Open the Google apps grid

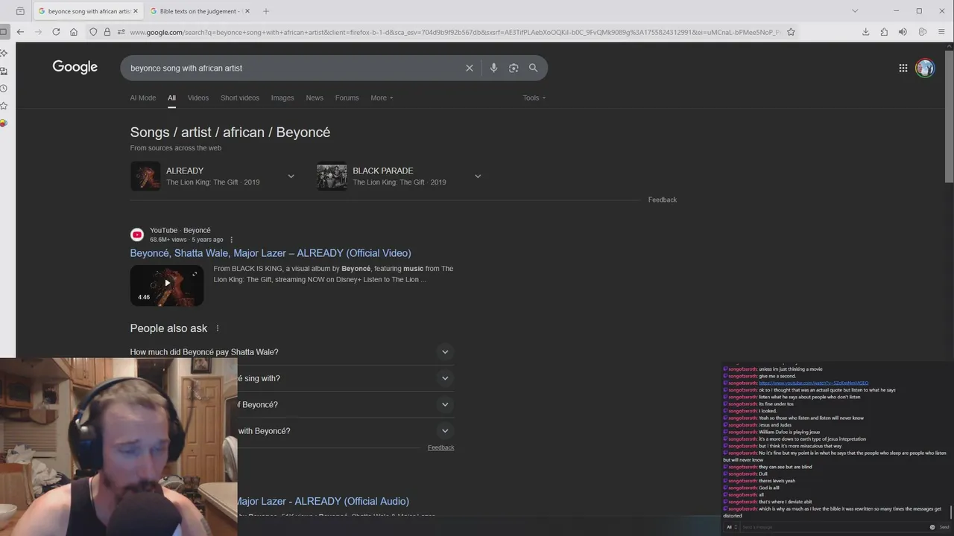tap(903, 68)
